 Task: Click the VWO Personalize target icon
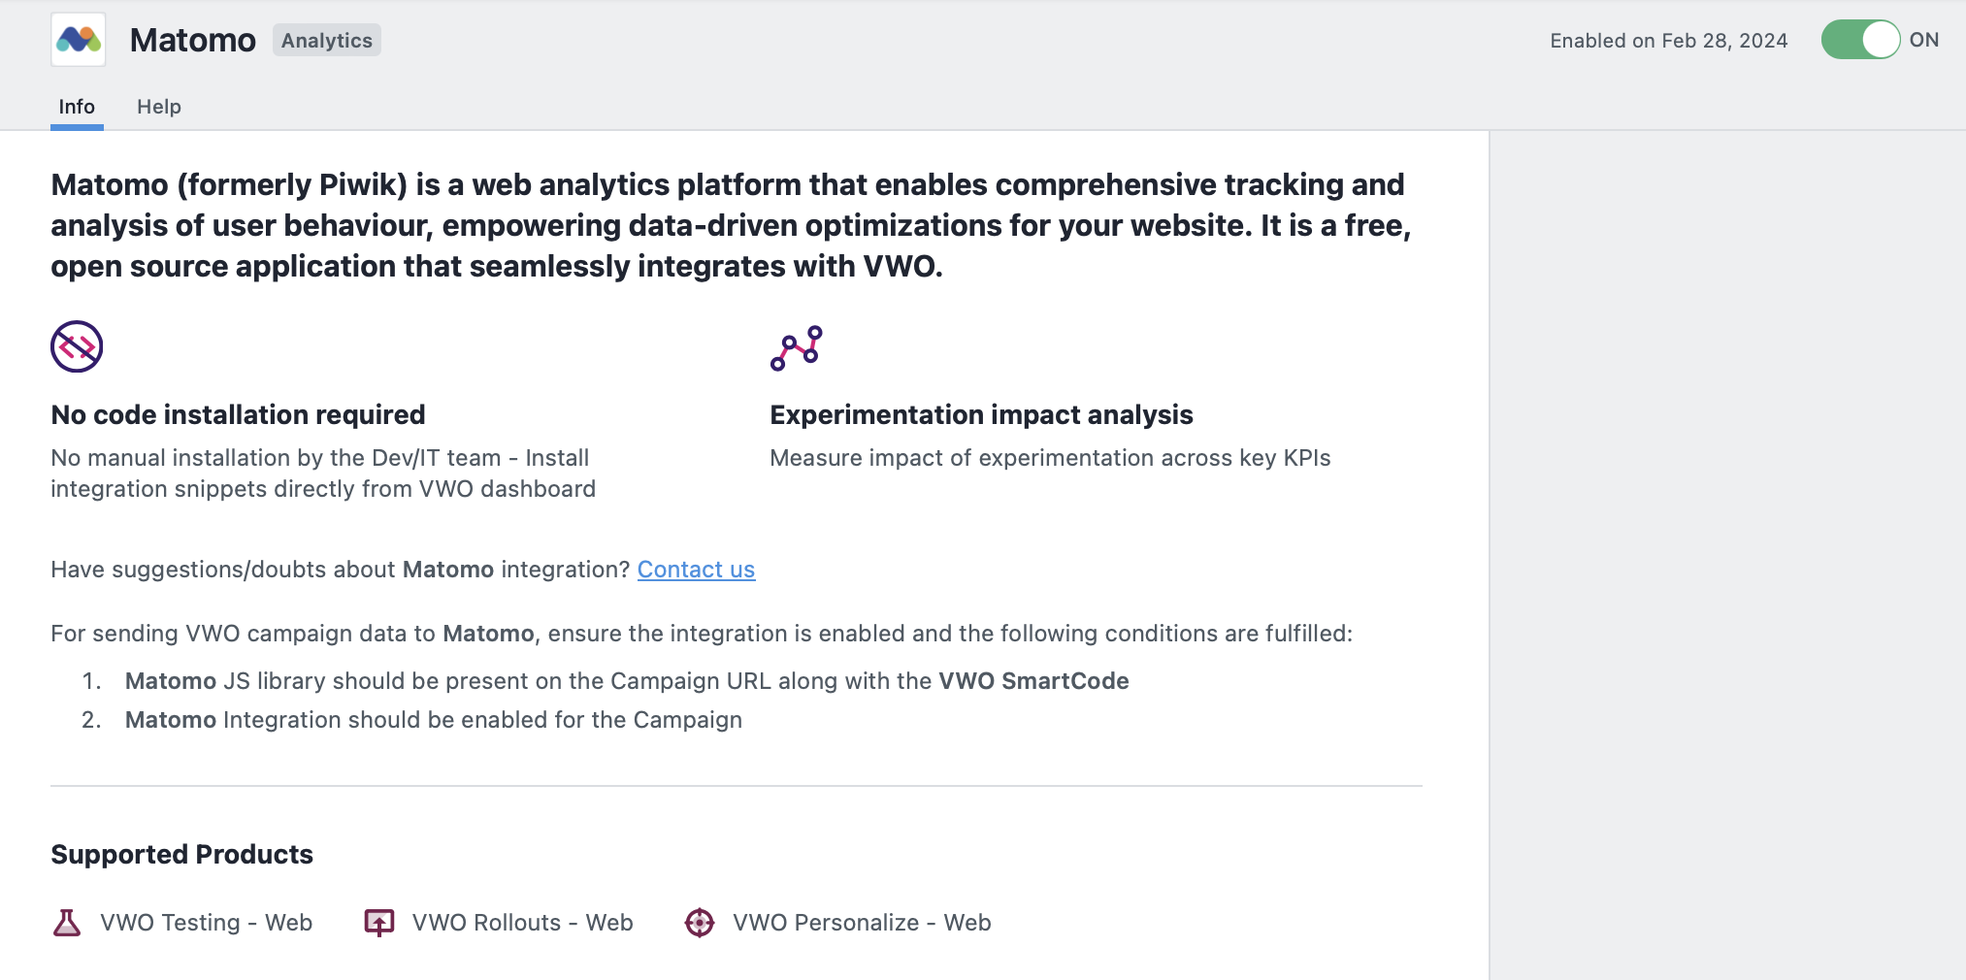click(700, 923)
